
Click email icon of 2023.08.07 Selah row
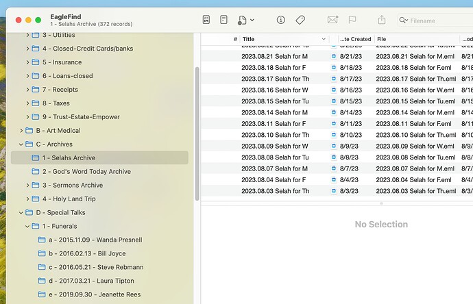click(334, 168)
